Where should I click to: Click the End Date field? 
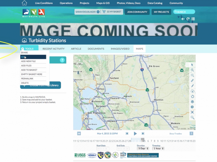pos(123,148)
